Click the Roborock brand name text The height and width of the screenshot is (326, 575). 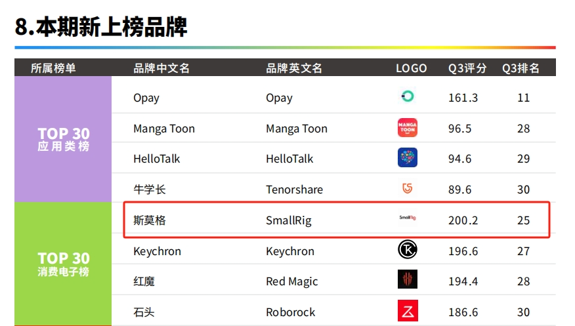click(290, 312)
